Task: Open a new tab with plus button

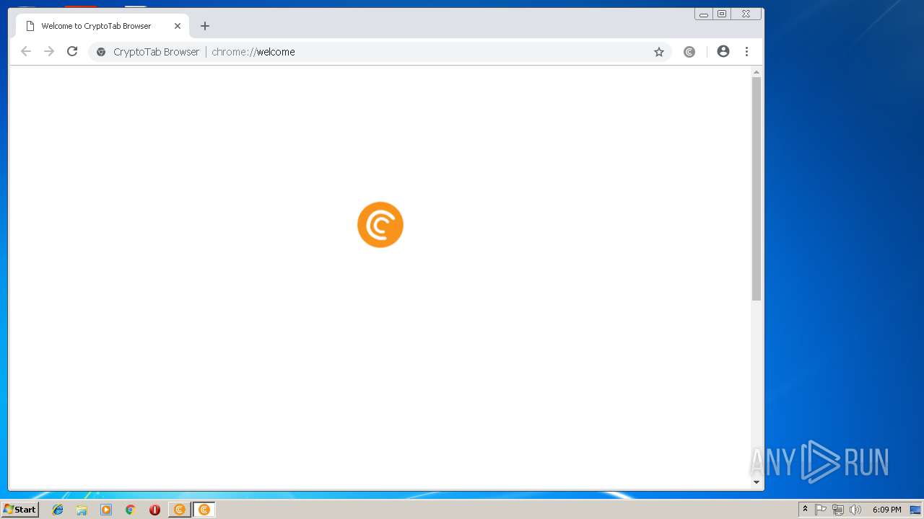Action: coord(205,26)
